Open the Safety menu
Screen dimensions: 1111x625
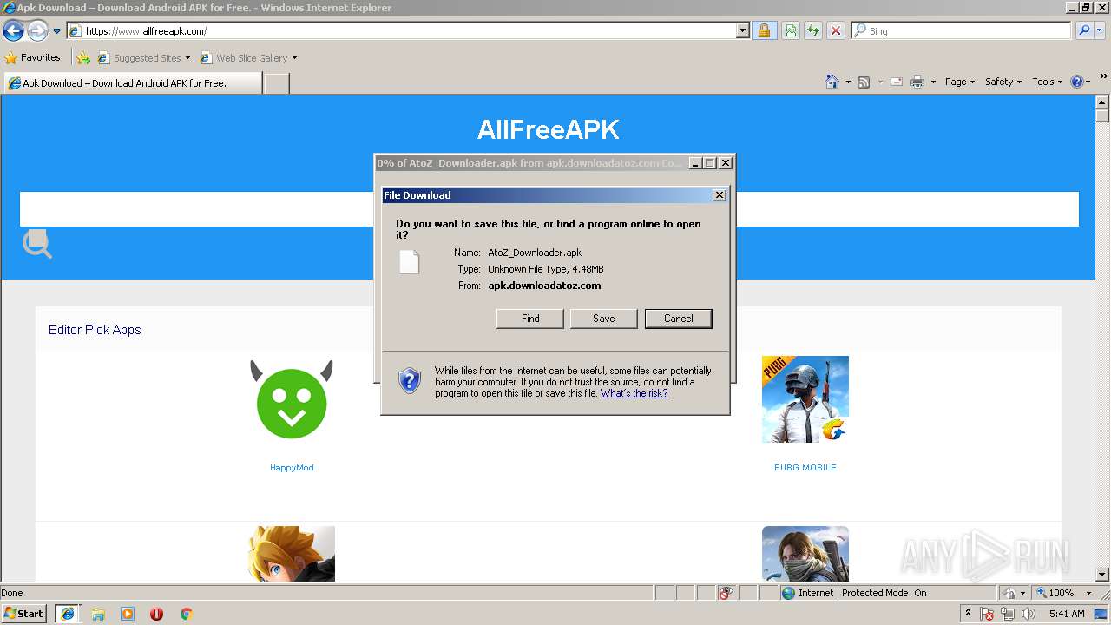click(x=1003, y=82)
